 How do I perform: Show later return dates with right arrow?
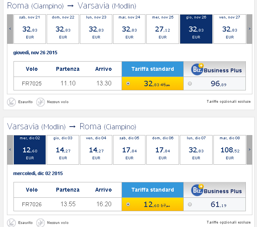pyautogui.click(x=249, y=150)
